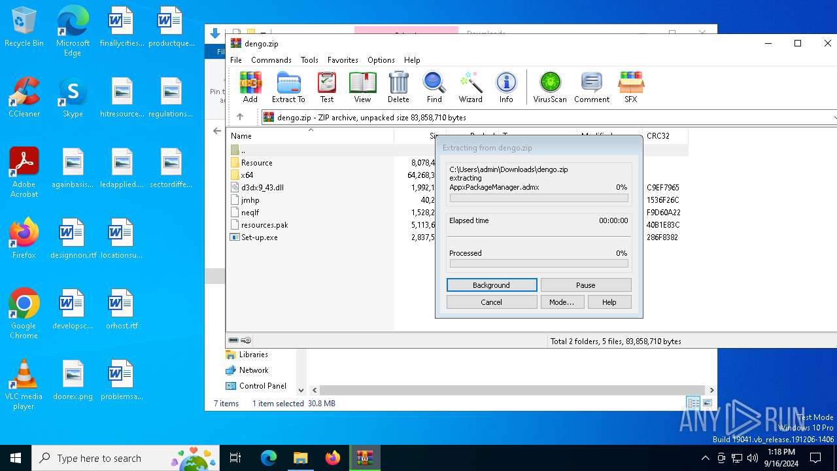Click the Extract To toolbar icon
The width and height of the screenshot is (837, 471).
[288, 88]
